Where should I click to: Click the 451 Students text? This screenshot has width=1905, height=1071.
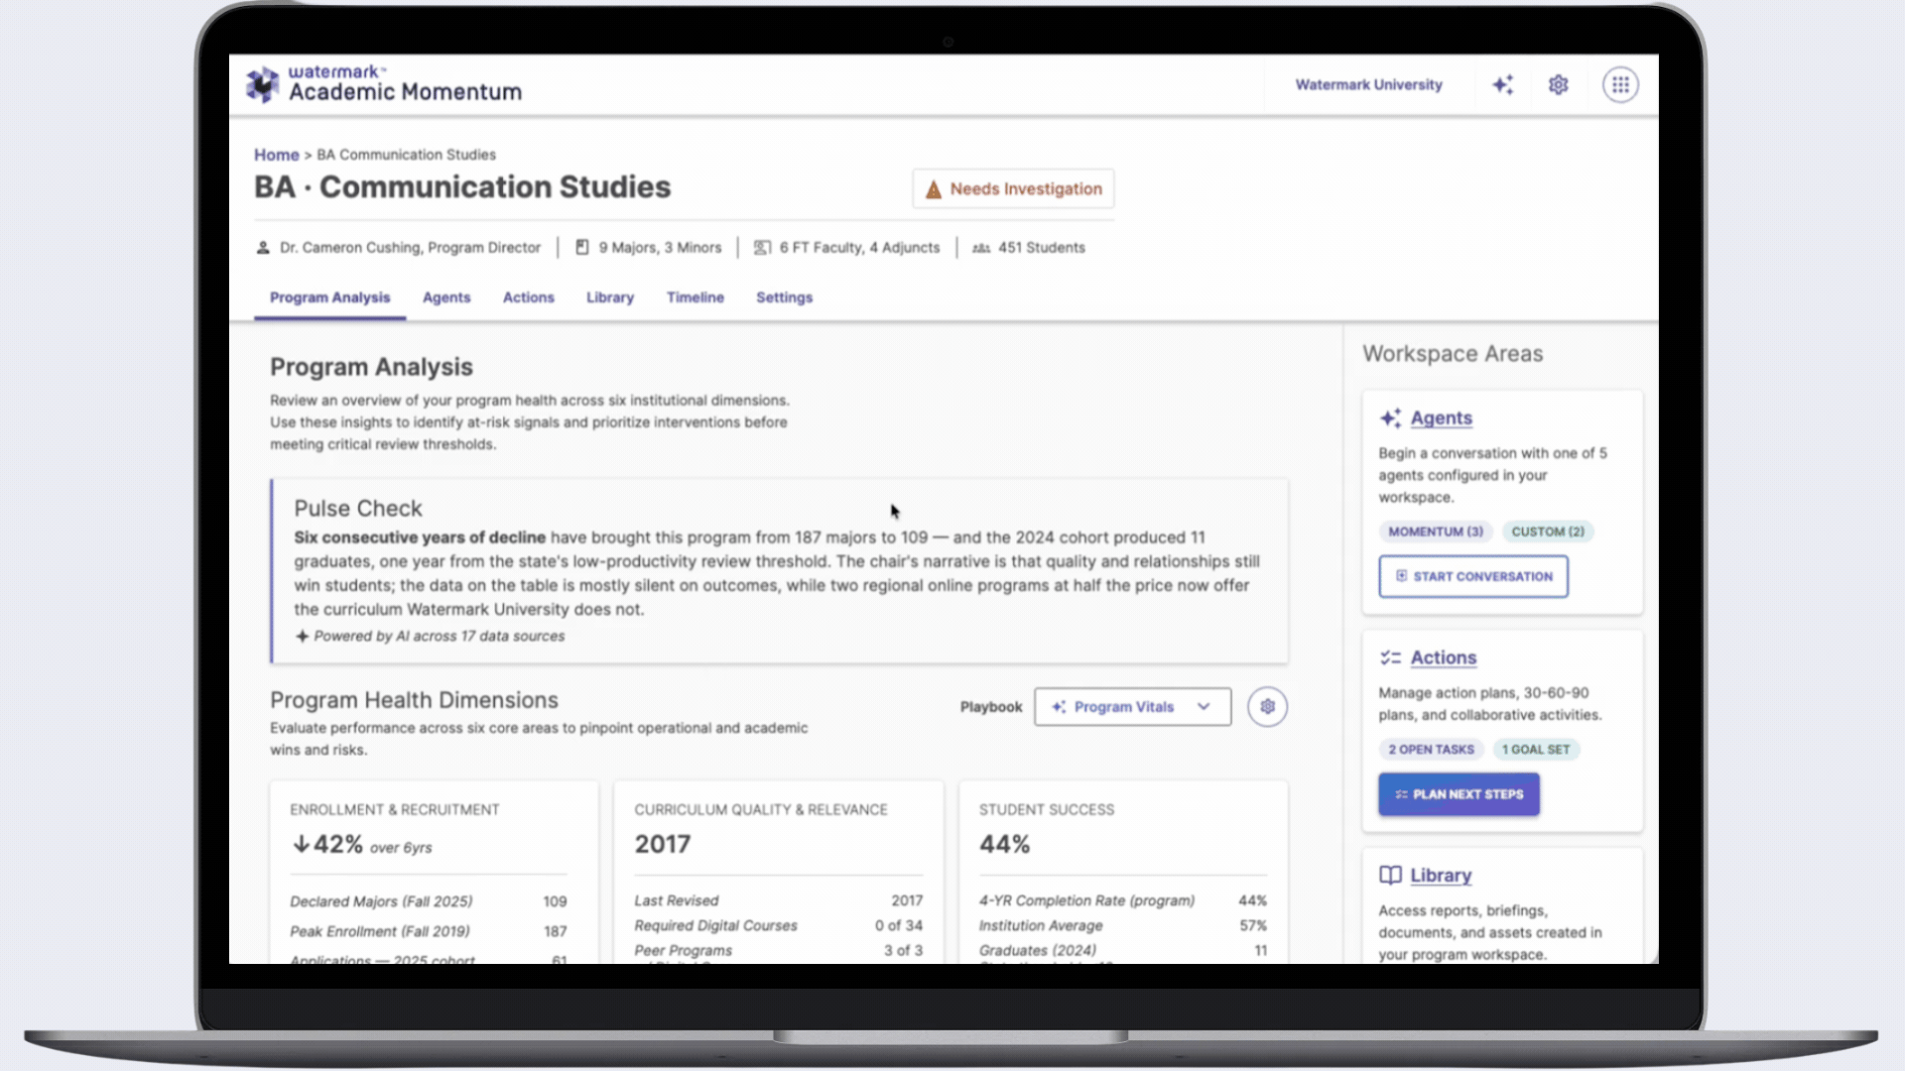1041,248
